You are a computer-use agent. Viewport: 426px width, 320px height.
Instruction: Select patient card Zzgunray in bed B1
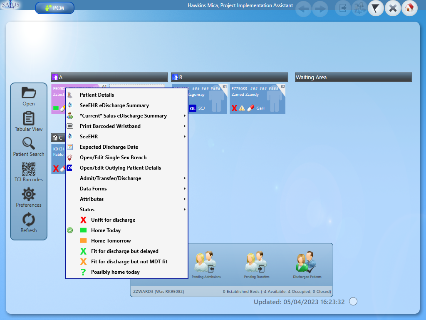[207, 99]
